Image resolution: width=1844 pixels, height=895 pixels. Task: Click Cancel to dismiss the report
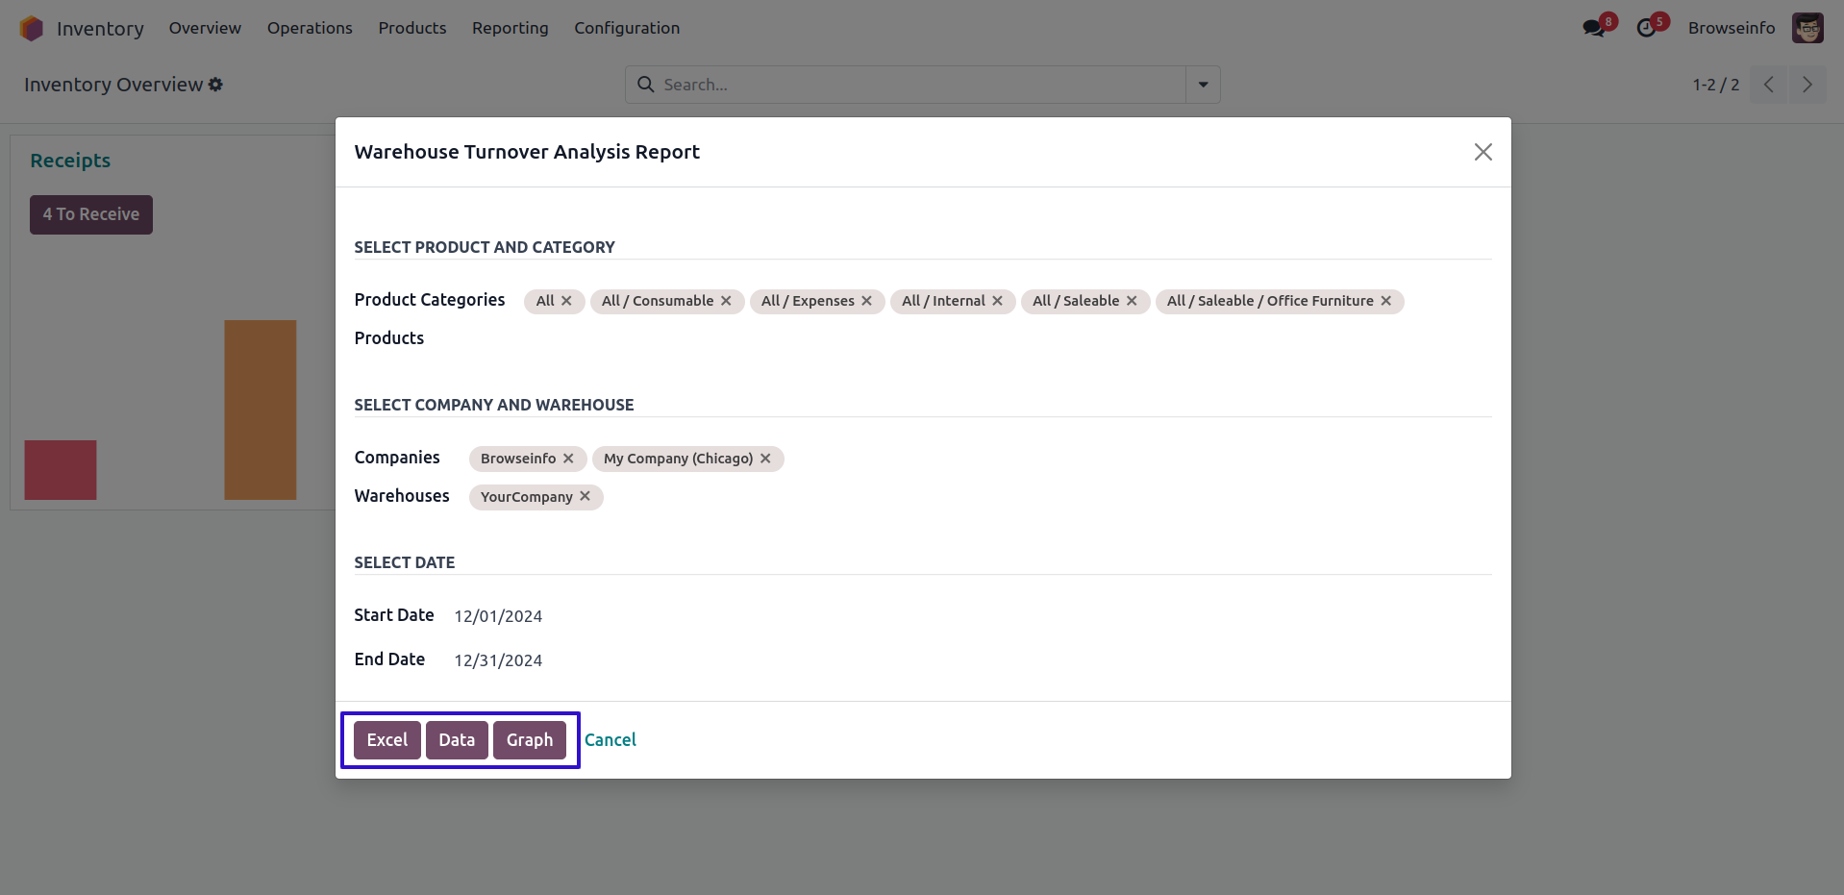[x=610, y=740]
